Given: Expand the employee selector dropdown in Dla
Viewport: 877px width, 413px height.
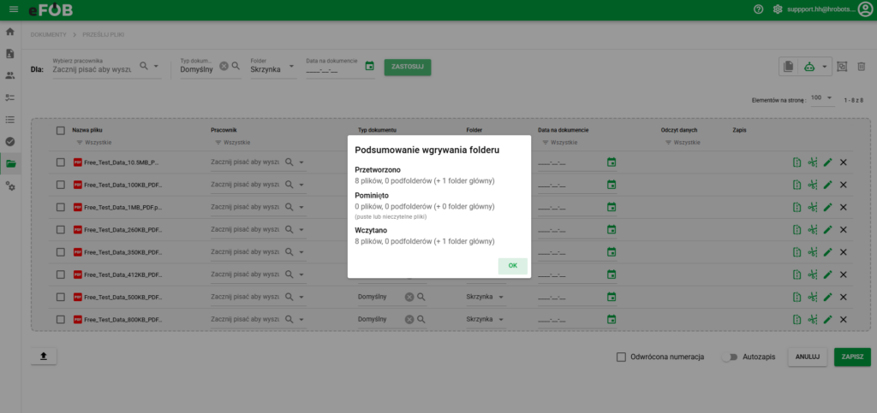Looking at the screenshot, I should [156, 66].
